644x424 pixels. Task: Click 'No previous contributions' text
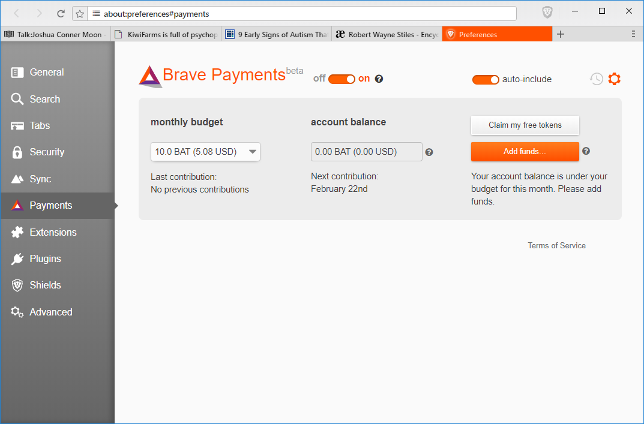[200, 190]
